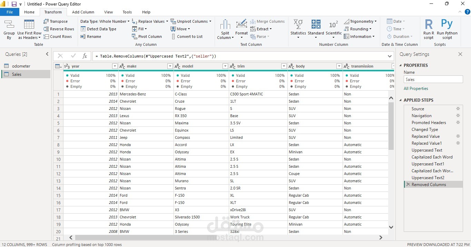Collapse the APPLIED STEPS section
This screenshot has width=471, height=247.
click(x=401, y=100)
